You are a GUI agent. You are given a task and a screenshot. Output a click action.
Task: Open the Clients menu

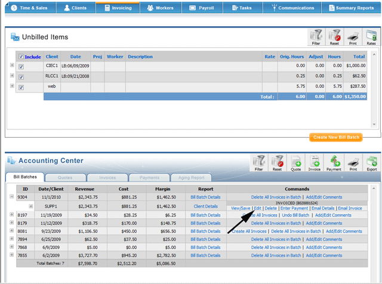[76, 8]
